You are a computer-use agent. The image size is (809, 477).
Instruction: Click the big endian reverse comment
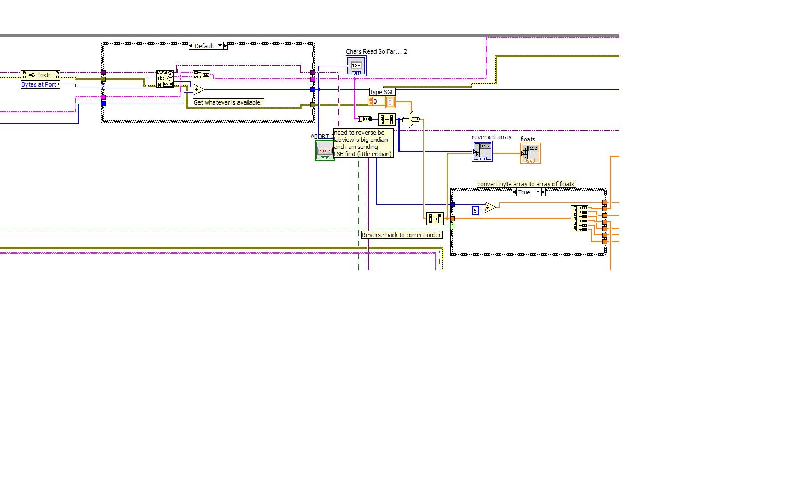363,143
